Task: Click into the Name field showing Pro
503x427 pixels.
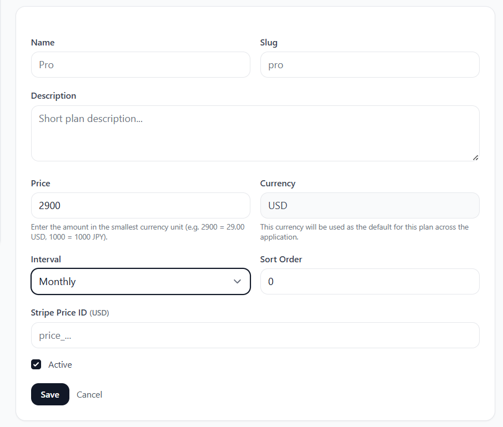Action: [x=140, y=64]
